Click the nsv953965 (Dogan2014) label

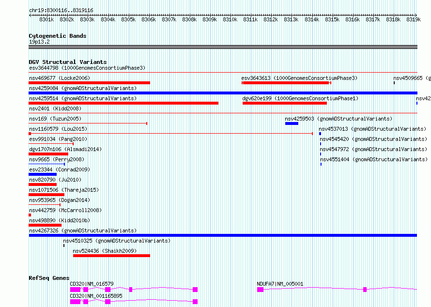click(60, 200)
